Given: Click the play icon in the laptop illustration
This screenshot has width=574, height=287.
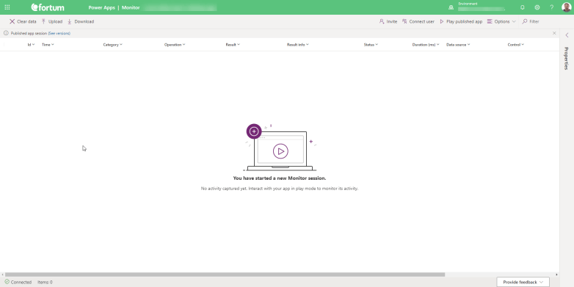Looking at the screenshot, I should (280, 151).
